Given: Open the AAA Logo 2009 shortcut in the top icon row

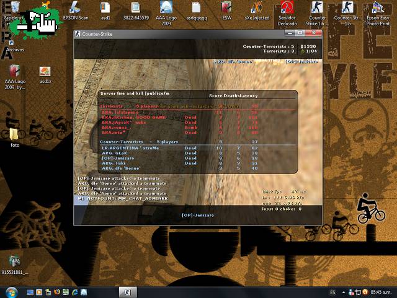Looking at the screenshot, I should pyautogui.click(x=166, y=13).
